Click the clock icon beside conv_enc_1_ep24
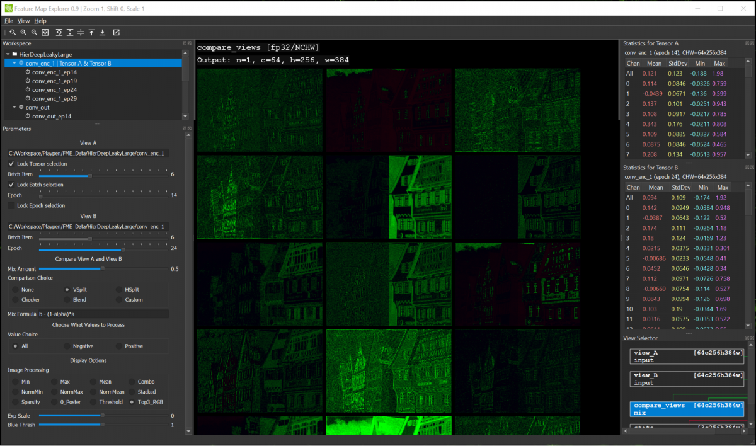The image size is (756, 446). tap(28, 90)
